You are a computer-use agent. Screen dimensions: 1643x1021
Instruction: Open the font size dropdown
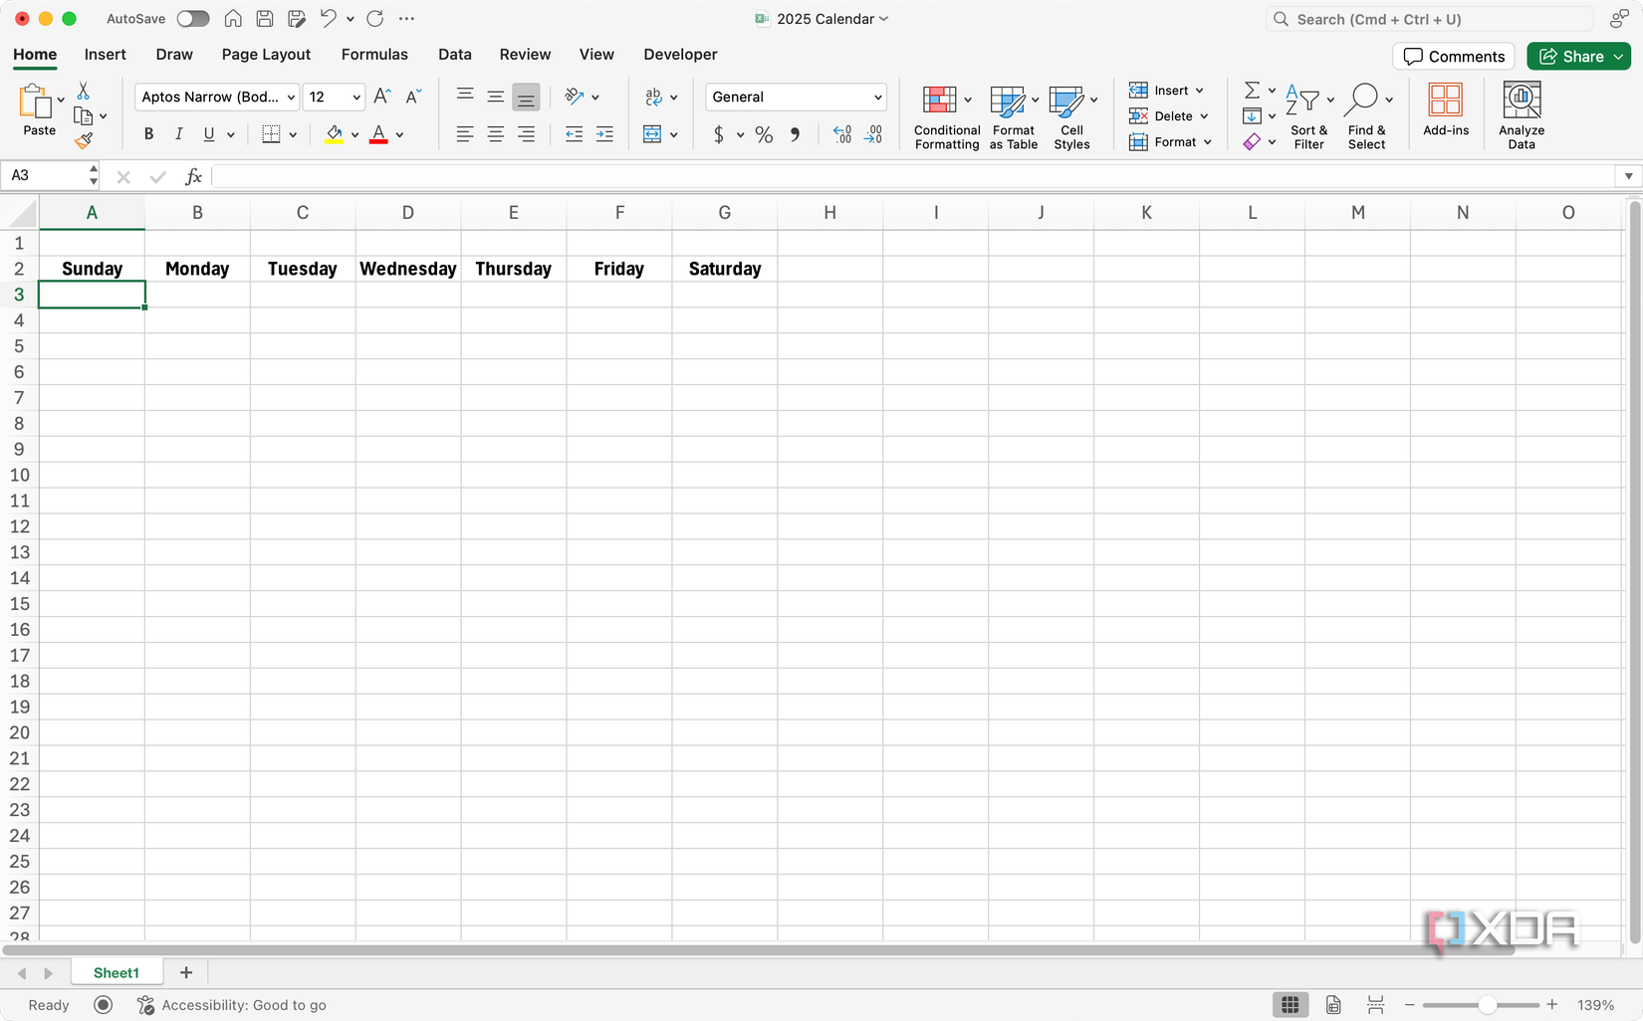[356, 98]
